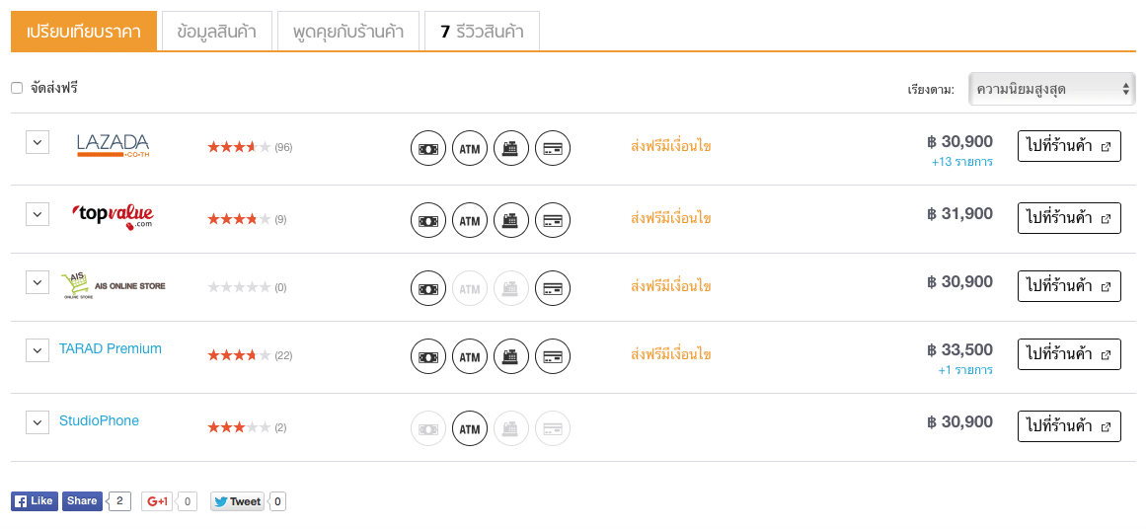Open the ความนิยมสูงสุด sort dropdown
This screenshot has width=1146, height=529.
point(1051,89)
